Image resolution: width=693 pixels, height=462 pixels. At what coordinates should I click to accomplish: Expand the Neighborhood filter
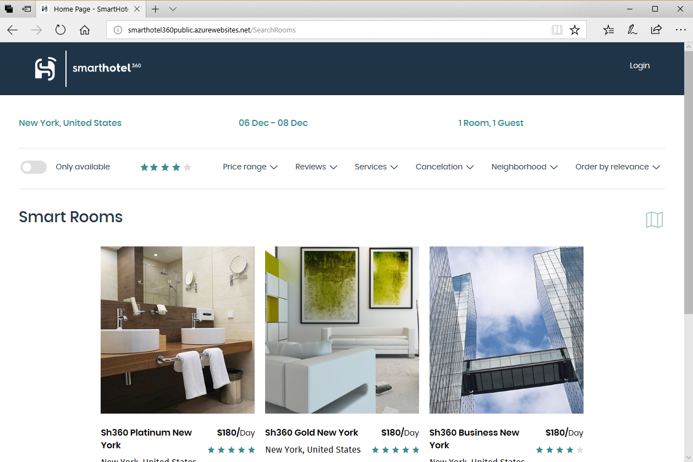pos(525,167)
